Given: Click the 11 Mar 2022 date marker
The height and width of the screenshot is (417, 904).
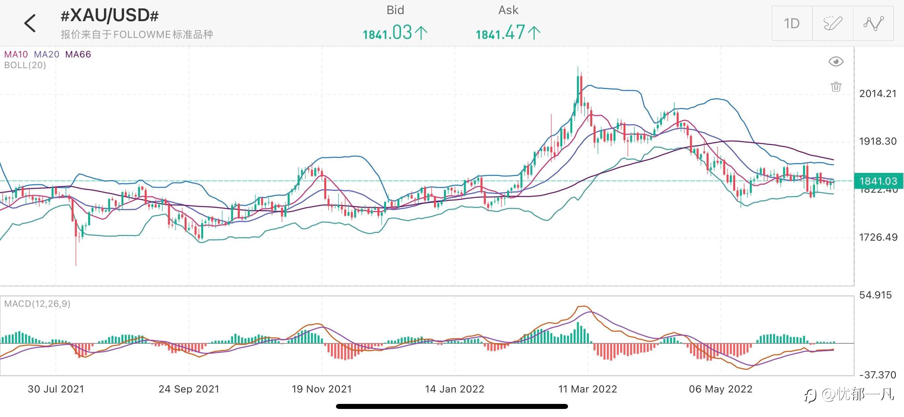Looking at the screenshot, I should 588,389.
